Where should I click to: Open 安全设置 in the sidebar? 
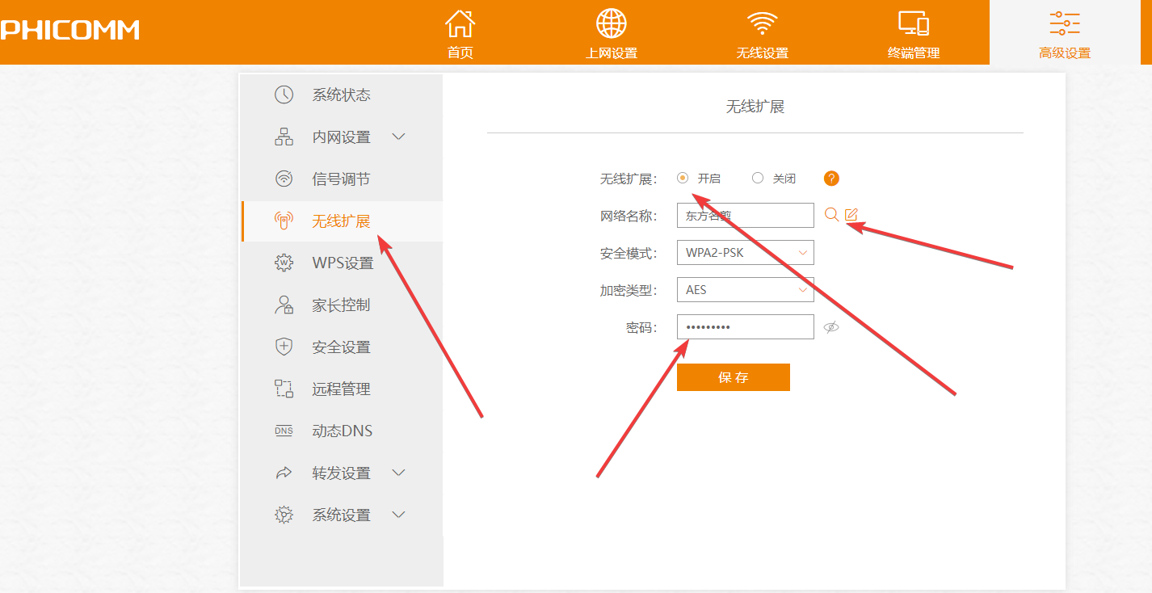point(342,347)
